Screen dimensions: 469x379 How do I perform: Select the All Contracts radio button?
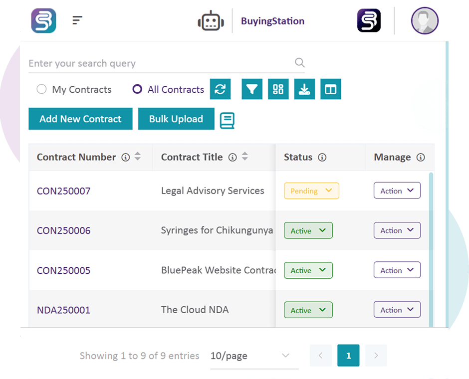coord(136,89)
